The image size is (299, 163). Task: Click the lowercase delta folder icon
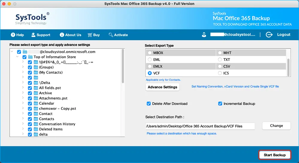click(x=36, y=134)
